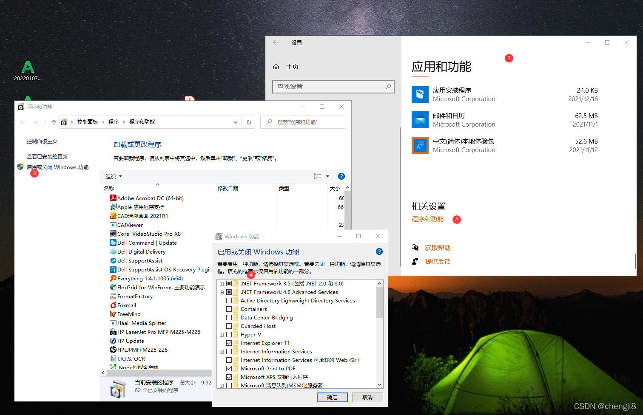Expand the Hyper-V tree node
Screen dimensions: 643x415
pyautogui.click(x=222, y=335)
